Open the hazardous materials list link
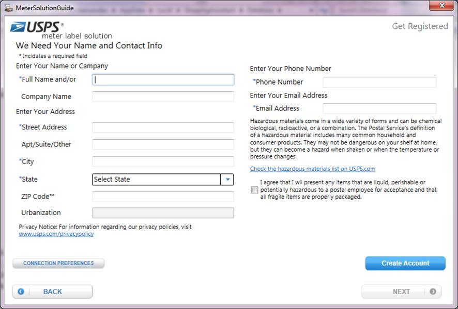The image size is (458, 309). (313, 169)
